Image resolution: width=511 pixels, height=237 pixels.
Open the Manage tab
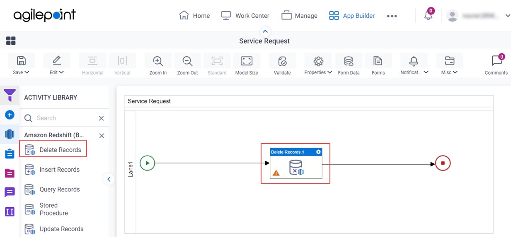coord(299,16)
